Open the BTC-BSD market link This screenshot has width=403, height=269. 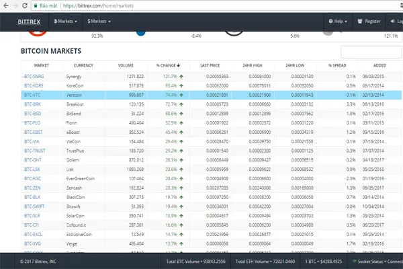32,114
